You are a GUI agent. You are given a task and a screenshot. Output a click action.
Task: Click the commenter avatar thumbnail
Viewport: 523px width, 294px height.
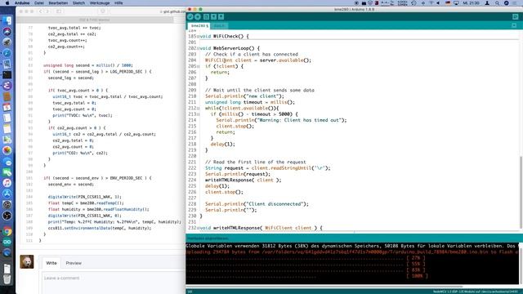27,261
